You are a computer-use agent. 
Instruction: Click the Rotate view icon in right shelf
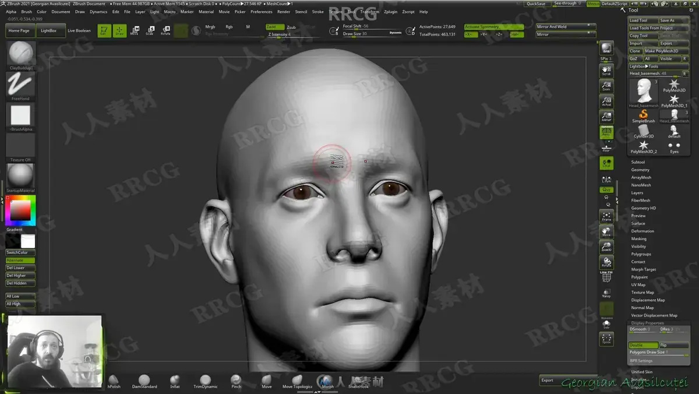coord(606,262)
